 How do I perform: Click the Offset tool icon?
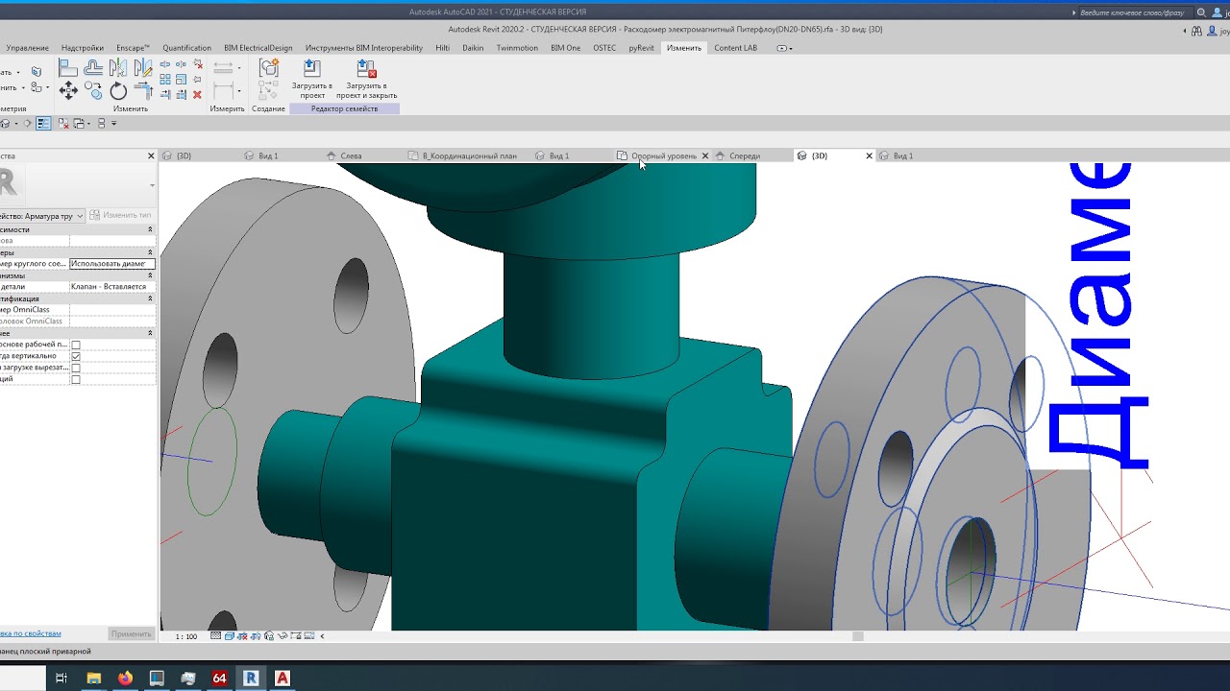93,68
